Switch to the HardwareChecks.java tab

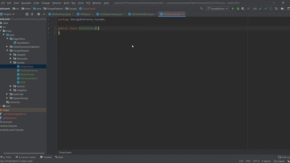click(111, 14)
